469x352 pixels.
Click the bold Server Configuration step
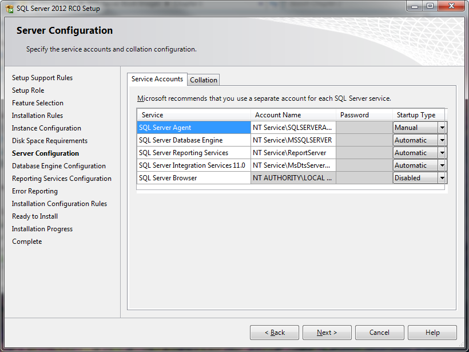45,153
